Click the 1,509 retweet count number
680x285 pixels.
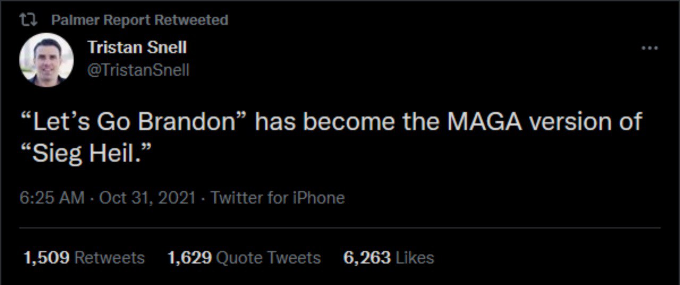click(46, 258)
